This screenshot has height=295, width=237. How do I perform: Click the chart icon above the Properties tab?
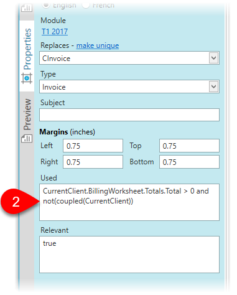click(x=27, y=8)
